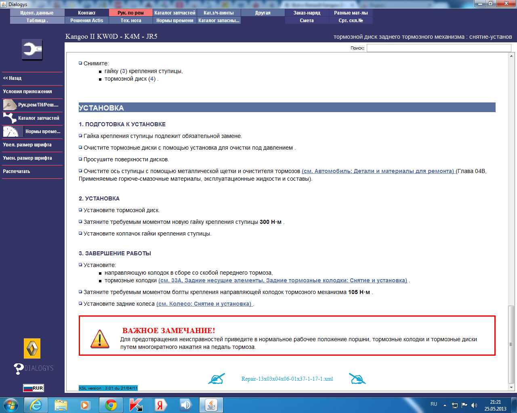Switch to the Контакт tab

(x=87, y=13)
